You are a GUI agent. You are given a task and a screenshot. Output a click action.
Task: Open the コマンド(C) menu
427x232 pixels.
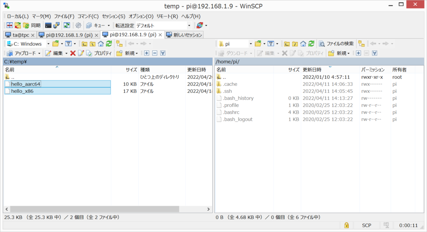(x=88, y=16)
